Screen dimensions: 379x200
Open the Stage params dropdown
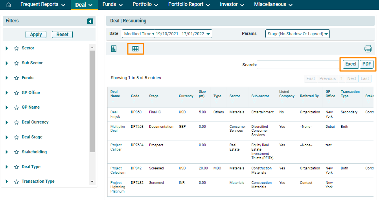[297, 34]
